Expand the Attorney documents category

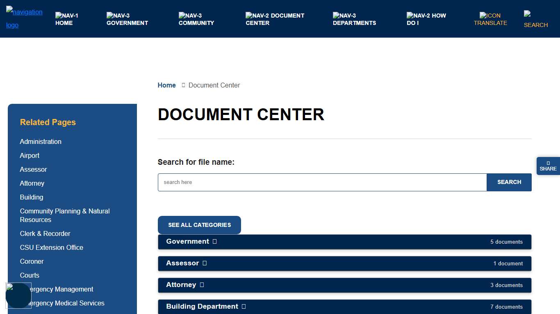click(344, 285)
